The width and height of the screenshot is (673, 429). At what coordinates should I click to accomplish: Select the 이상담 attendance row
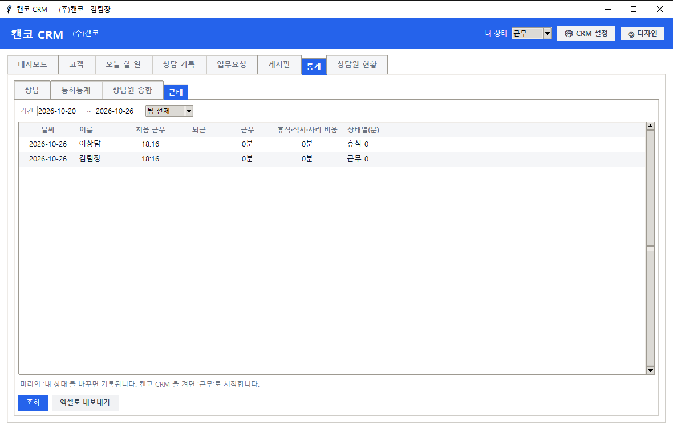click(x=332, y=144)
